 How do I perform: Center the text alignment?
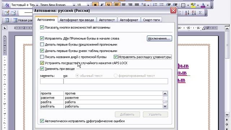tap(123, 5)
